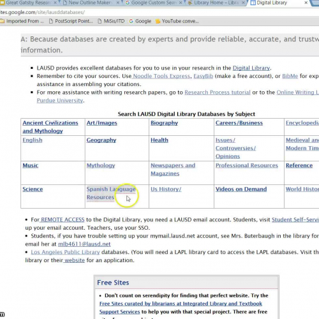The image size is (319, 319).
Task: Open the PostScript Point bookmark
Action: pos(71,21)
